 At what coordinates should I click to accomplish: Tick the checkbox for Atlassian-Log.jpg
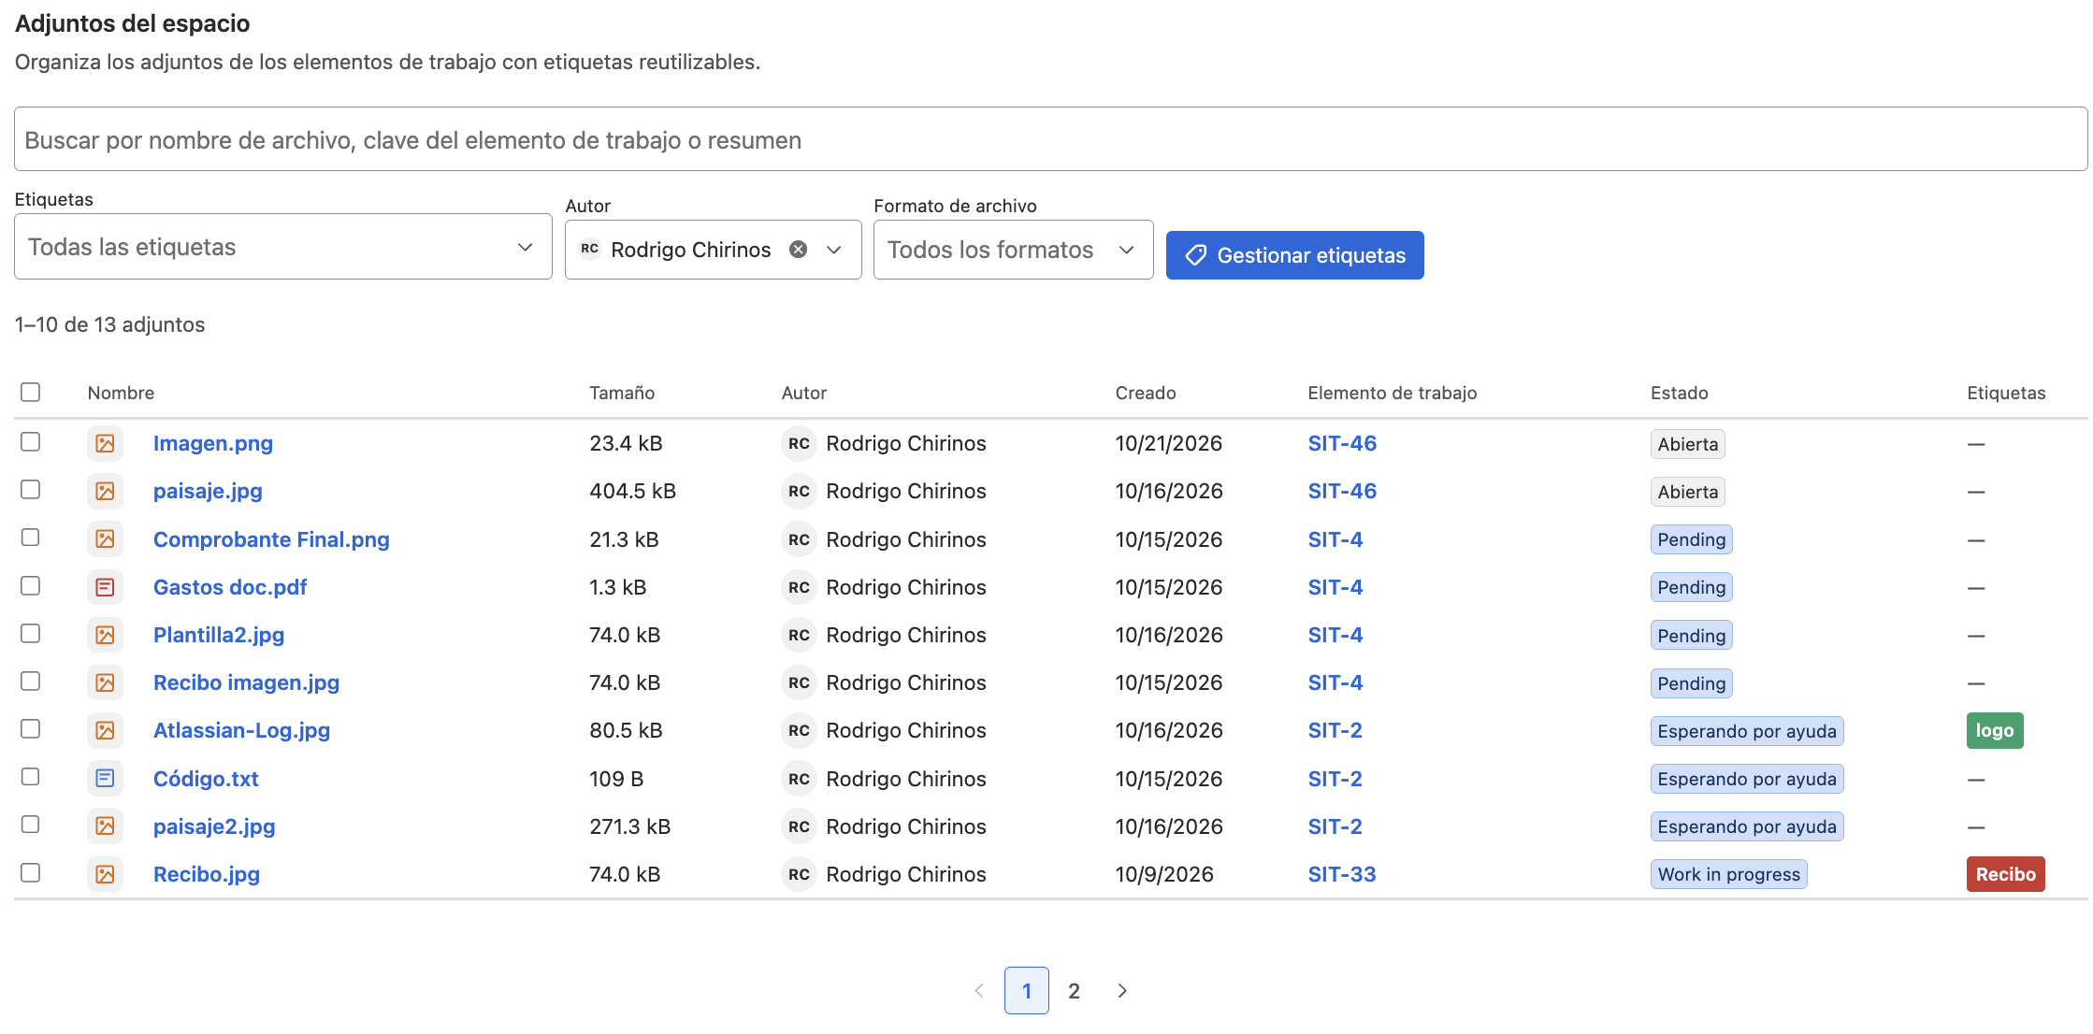[31, 728]
